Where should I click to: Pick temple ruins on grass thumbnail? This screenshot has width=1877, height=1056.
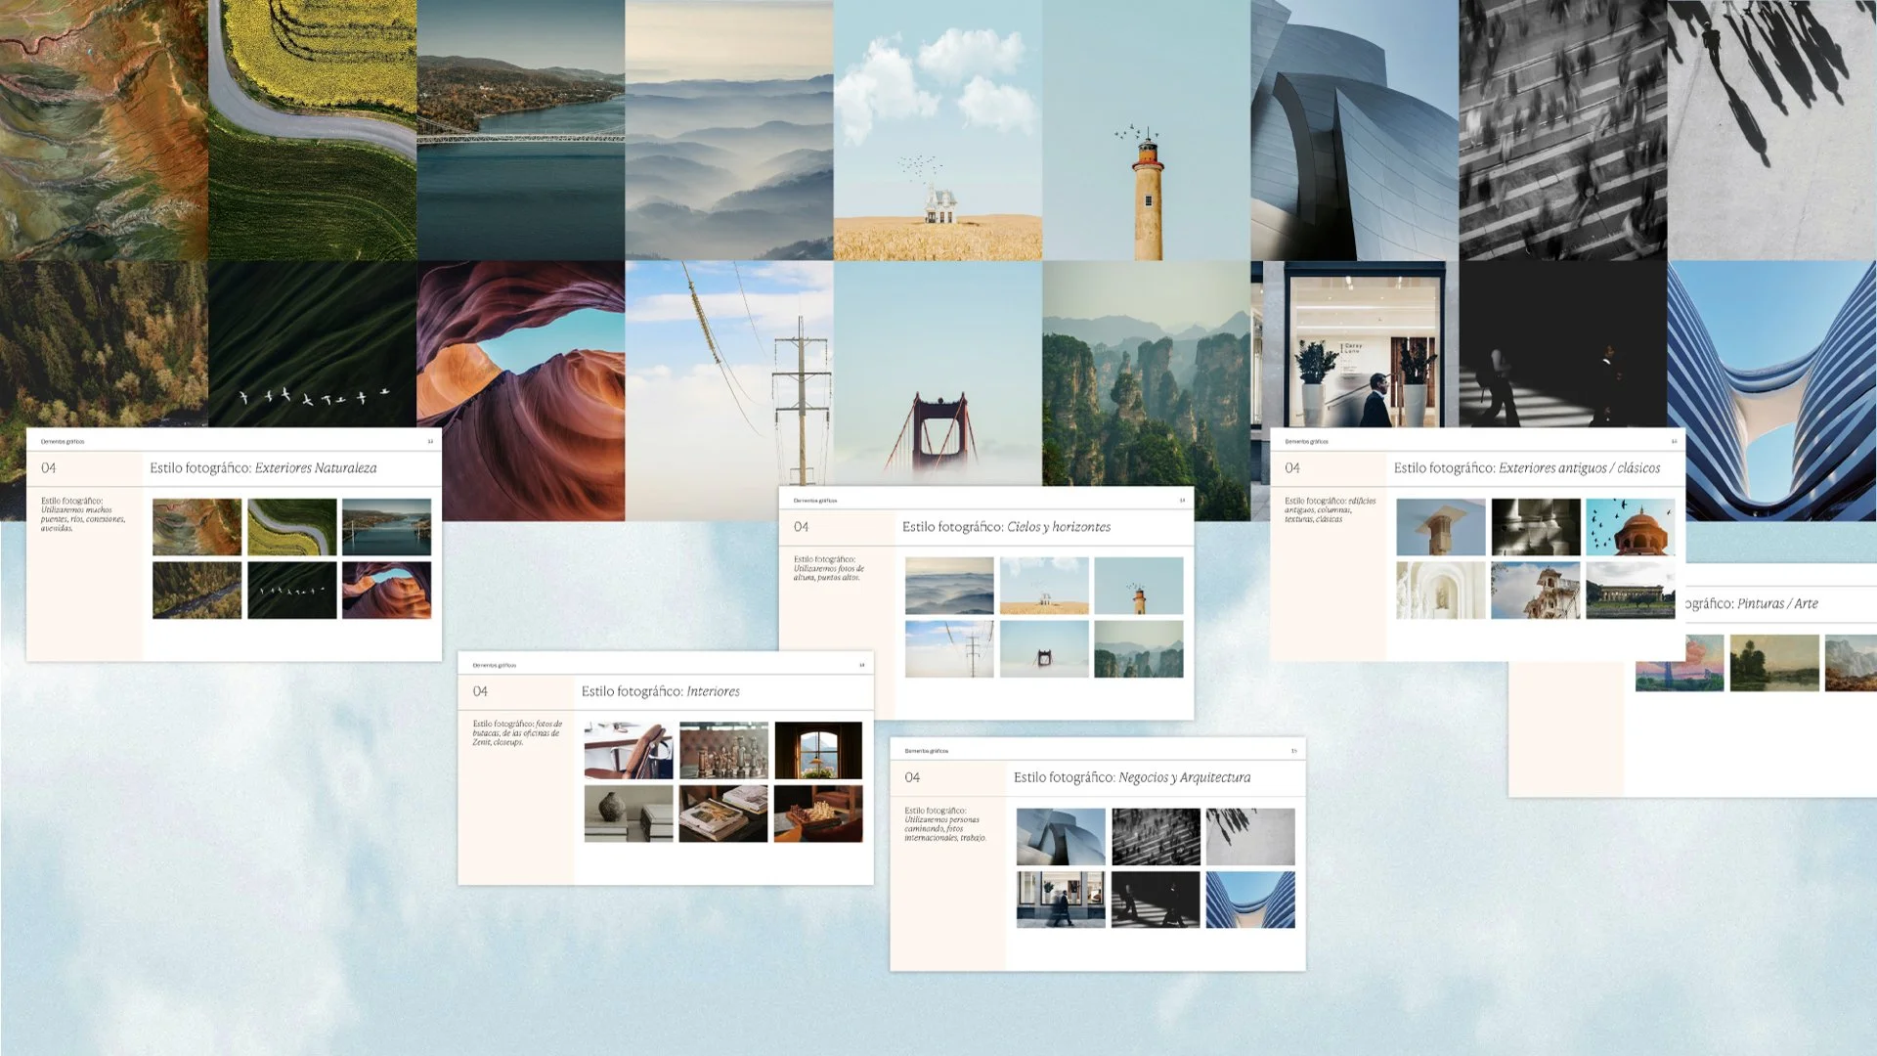[x=1631, y=590]
